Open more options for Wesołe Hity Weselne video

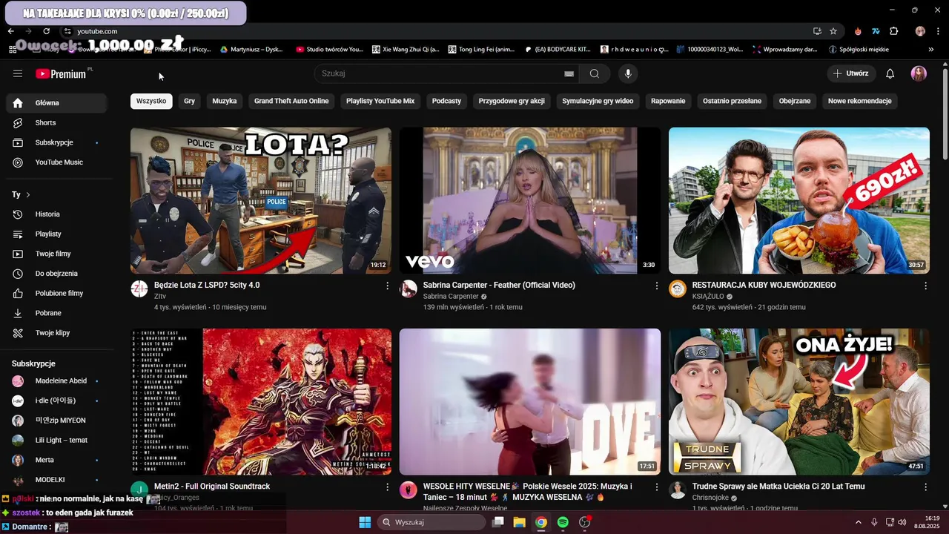(x=656, y=487)
